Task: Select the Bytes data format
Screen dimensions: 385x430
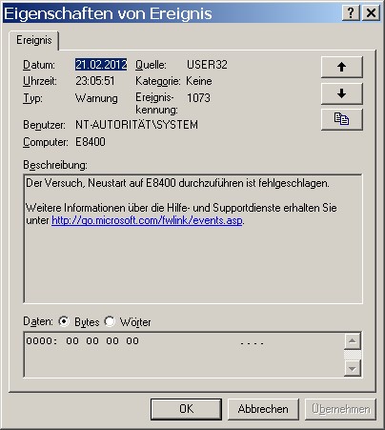Action: (64, 321)
